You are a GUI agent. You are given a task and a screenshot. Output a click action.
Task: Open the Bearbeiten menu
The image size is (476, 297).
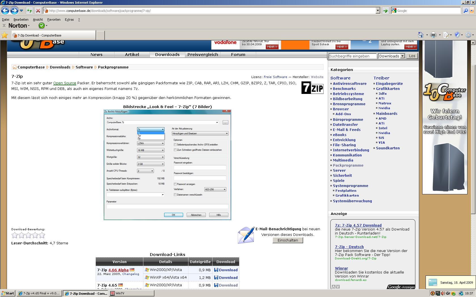point(21,20)
